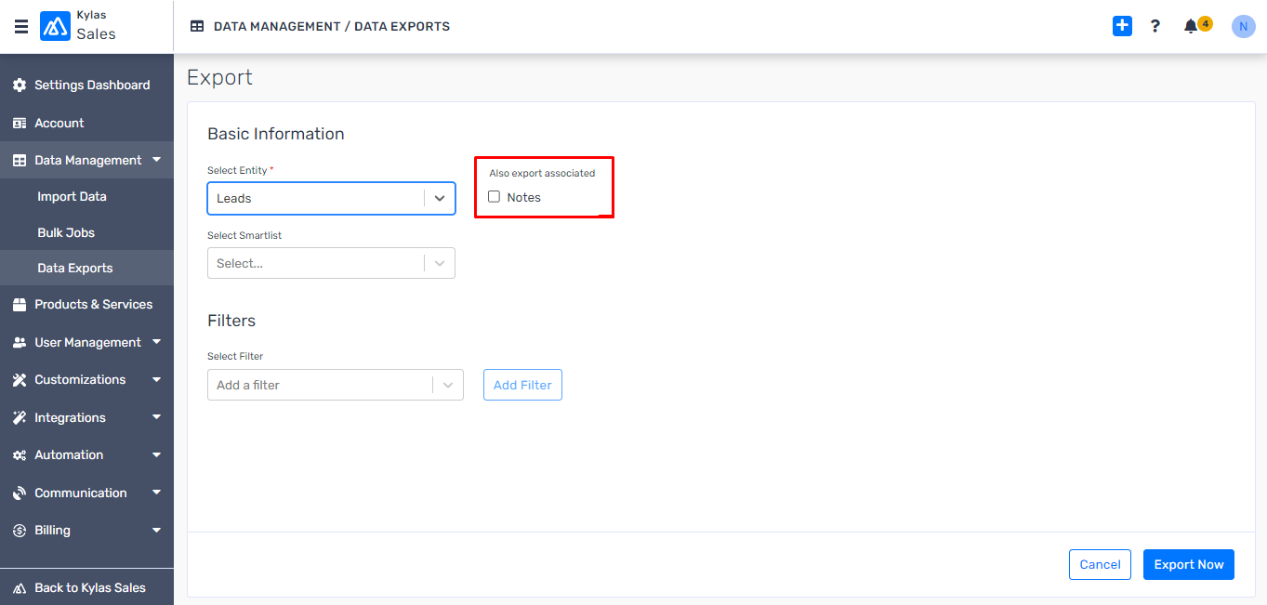Image resolution: width=1267 pixels, height=605 pixels.
Task: Expand the User Management section arrow
Action: pos(156,342)
